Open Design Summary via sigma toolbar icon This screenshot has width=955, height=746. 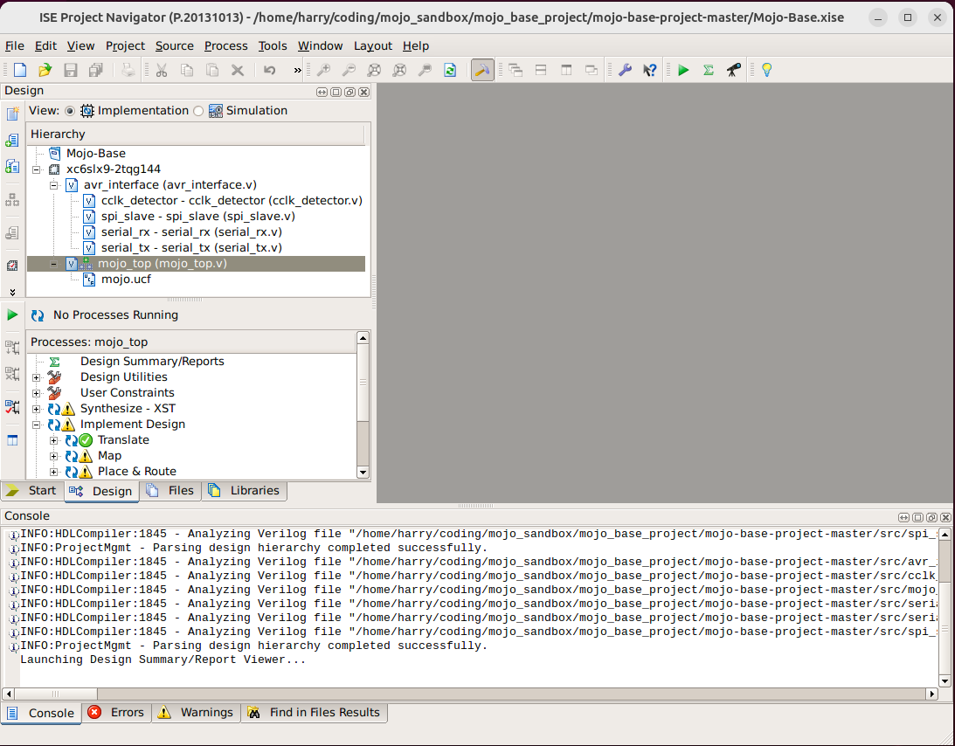tap(709, 70)
